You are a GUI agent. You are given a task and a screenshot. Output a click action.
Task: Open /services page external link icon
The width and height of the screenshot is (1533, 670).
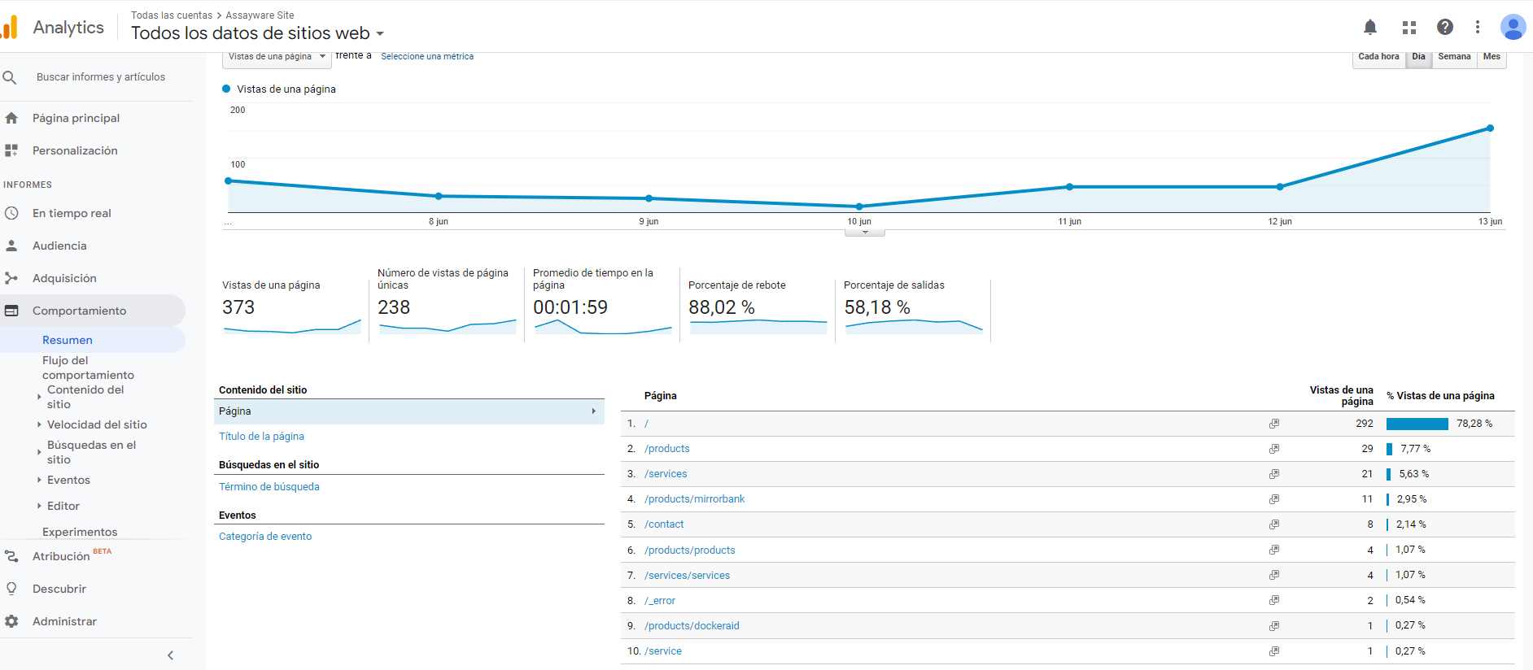point(1274,474)
